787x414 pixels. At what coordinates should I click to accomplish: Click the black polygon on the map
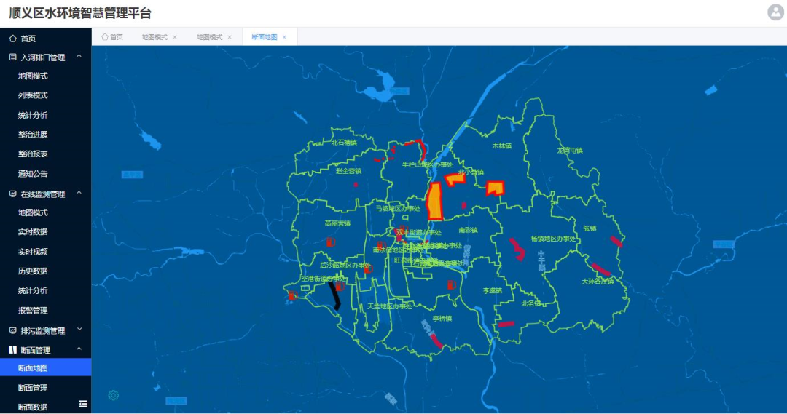[x=334, y=295]
